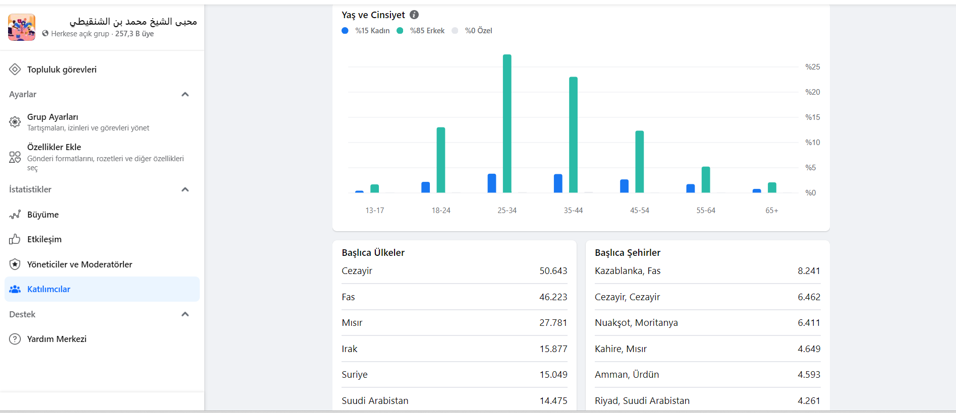
Task: Click the gray Özel legend dot
Action: [455, 31]
